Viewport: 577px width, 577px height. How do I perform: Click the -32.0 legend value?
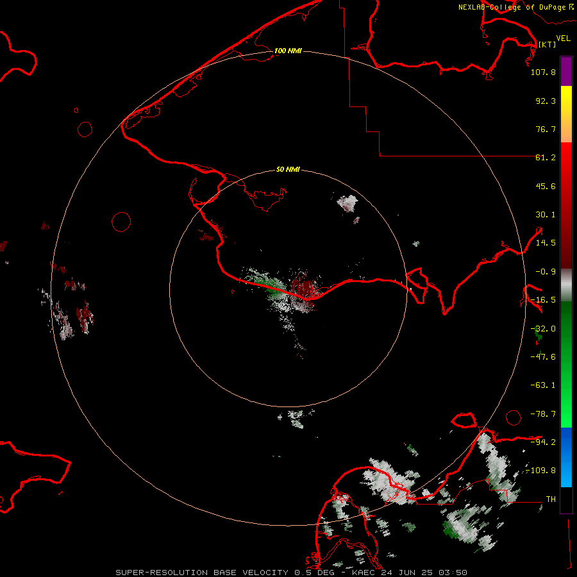pyautogui.click(x=543, y=329)
